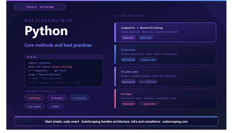Open the Scrapy card title

[126, 94]
